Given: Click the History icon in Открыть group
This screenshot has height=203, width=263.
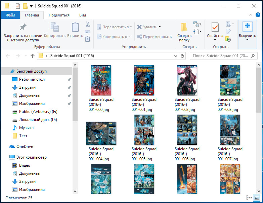Looking at the screenshot, I should 228,39.
